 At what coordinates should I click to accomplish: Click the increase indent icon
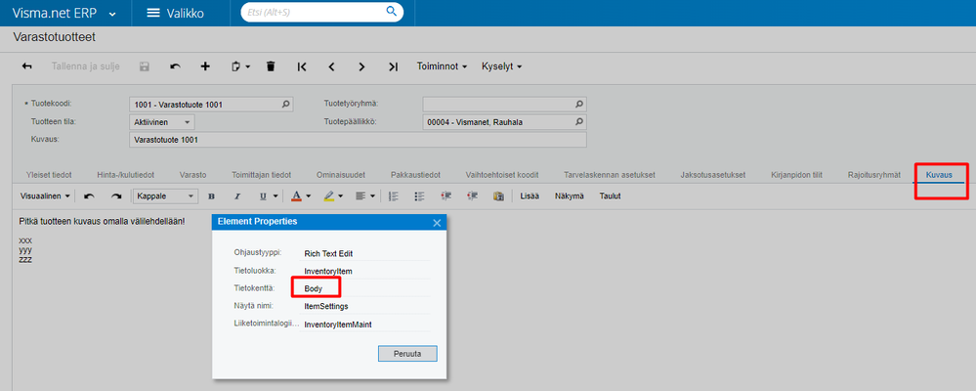472,196
